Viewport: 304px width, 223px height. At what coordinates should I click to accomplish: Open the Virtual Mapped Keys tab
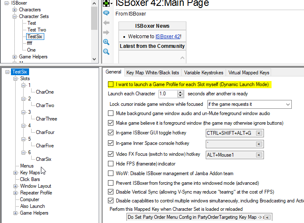(x=249, y=73)
